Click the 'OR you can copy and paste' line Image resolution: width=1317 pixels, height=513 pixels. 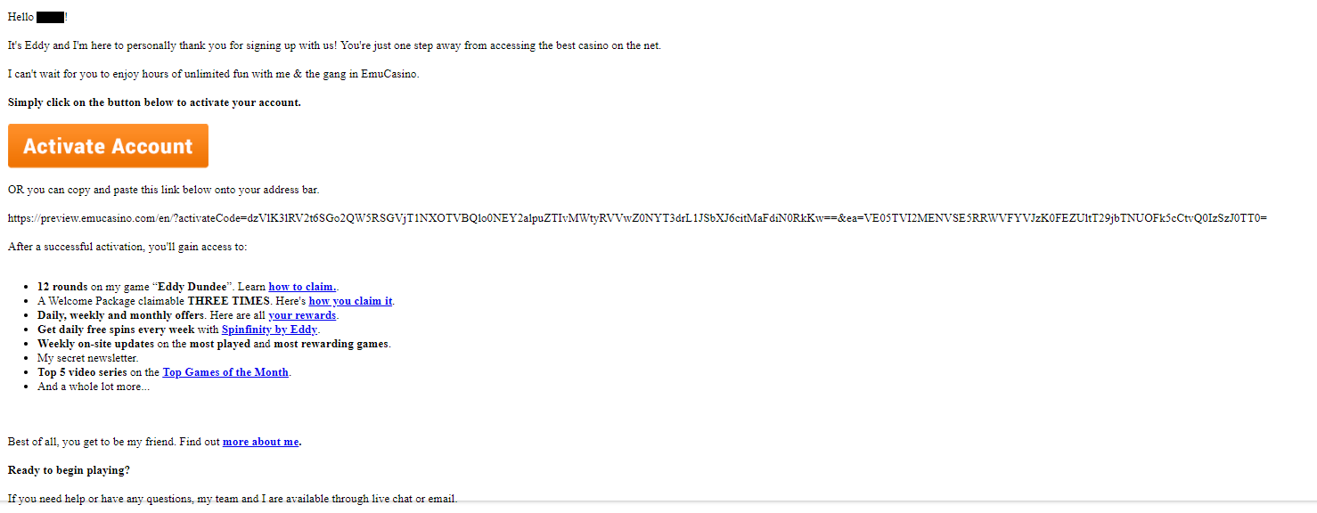[x=163, y=190]
